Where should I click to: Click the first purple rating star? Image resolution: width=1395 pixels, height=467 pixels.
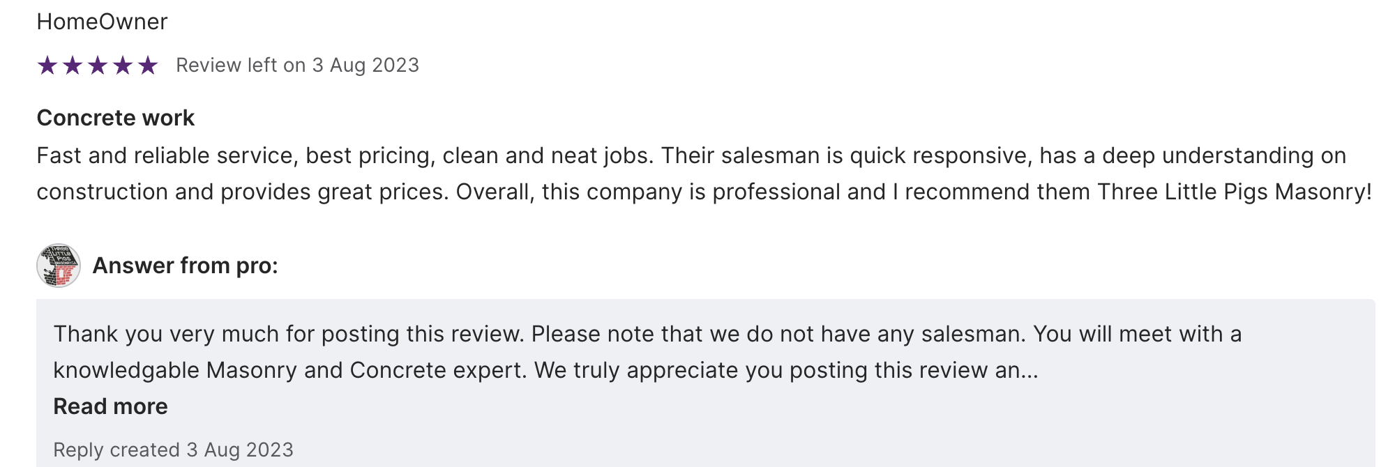coord(47,66)
